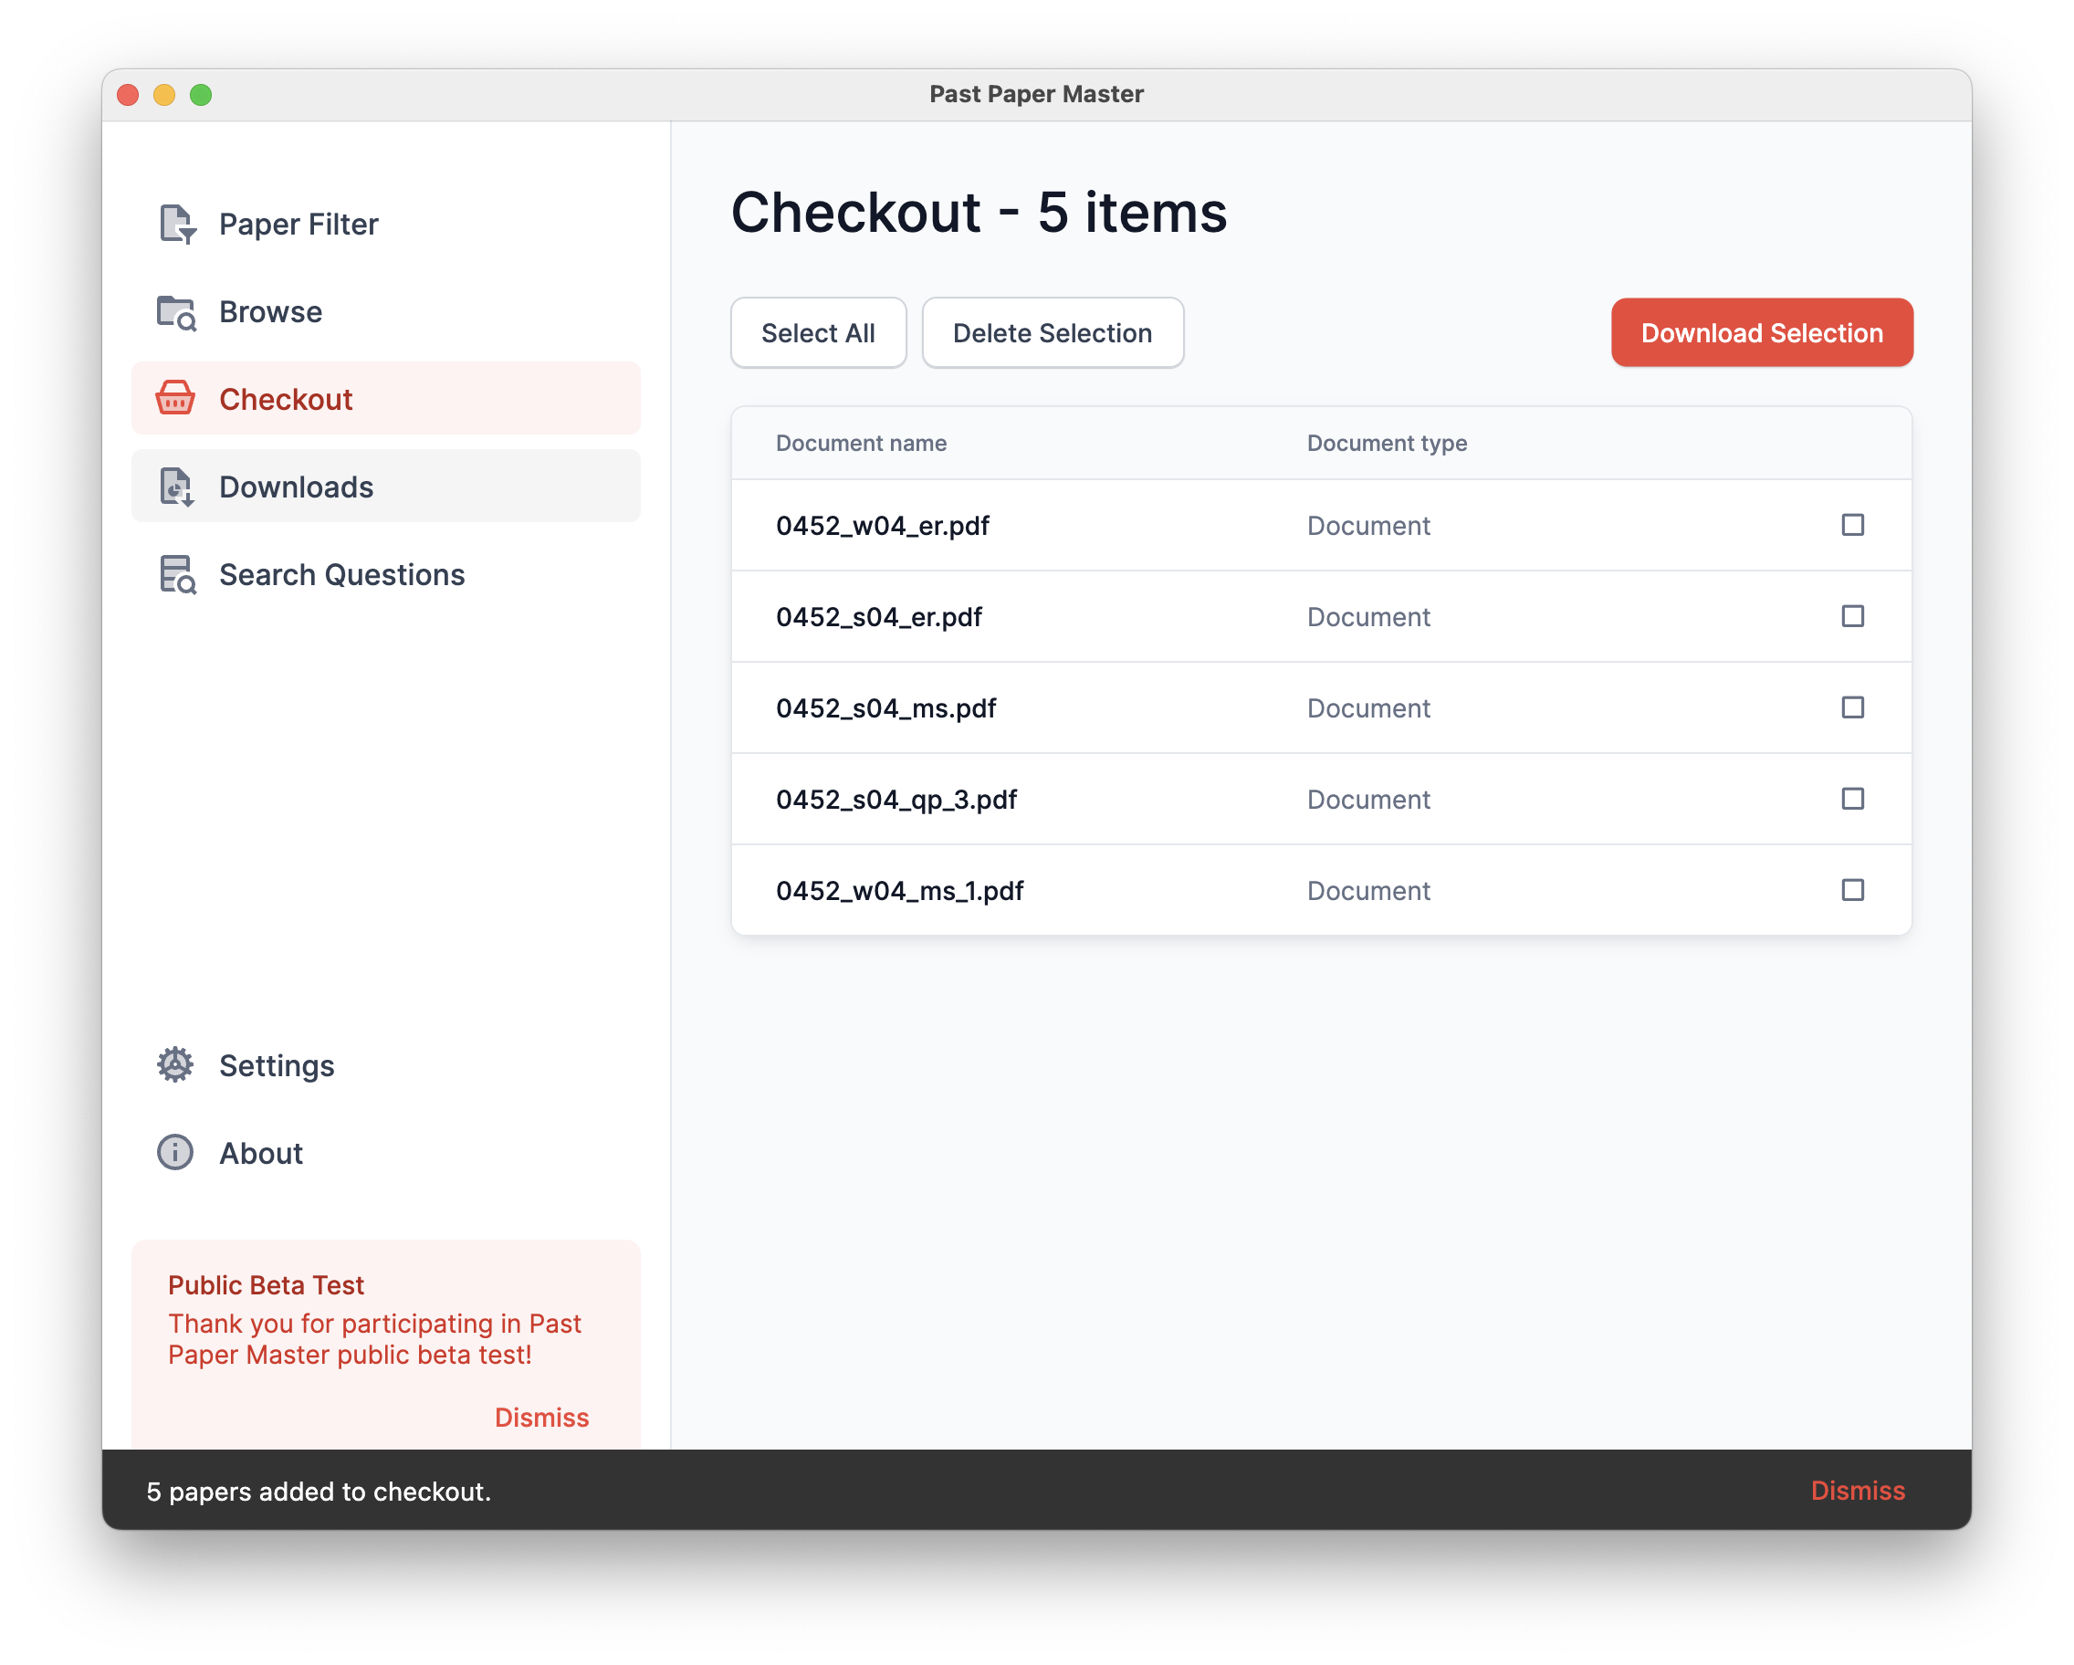Tick checkbox for 0452_s04_er.pdf
The image size is (2074, 1665).
1852,616
